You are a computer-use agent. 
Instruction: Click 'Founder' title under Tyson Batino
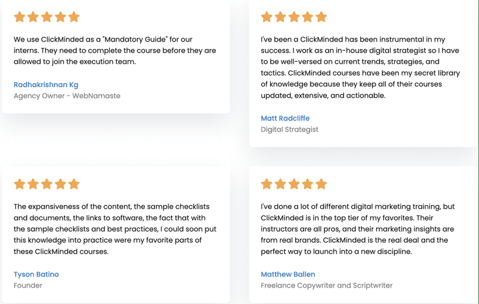click(x=28, y=285)
